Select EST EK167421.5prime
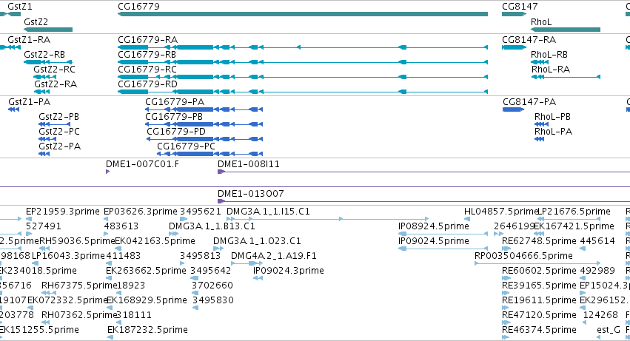Viewport: 630px width, 341px height. coord(574,226)
